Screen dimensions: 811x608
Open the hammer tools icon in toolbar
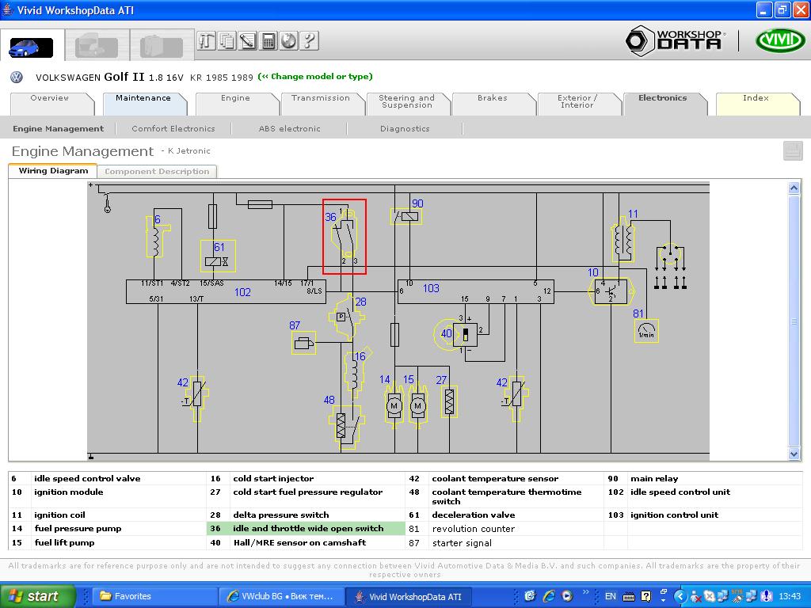point(207,40)
